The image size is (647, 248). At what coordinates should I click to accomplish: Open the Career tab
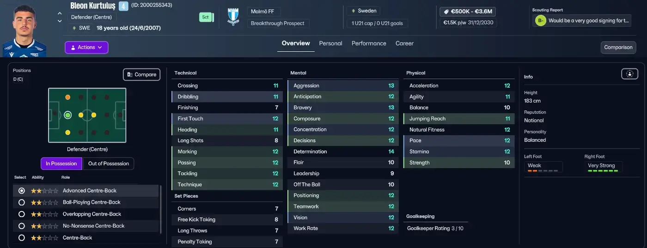(404, 43)
